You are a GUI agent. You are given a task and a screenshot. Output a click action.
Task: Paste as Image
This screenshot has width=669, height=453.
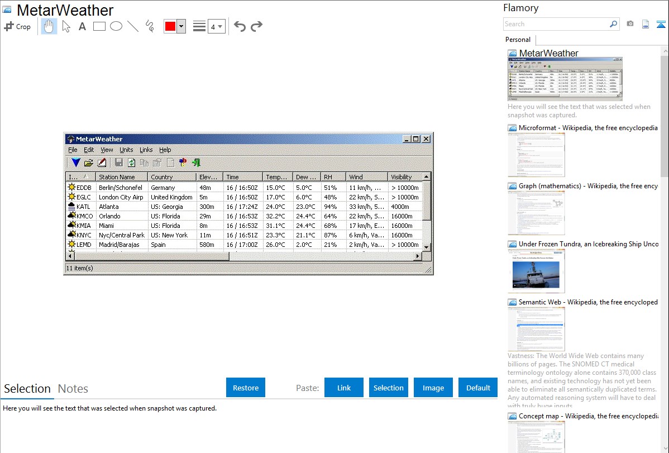click(433, 388)
